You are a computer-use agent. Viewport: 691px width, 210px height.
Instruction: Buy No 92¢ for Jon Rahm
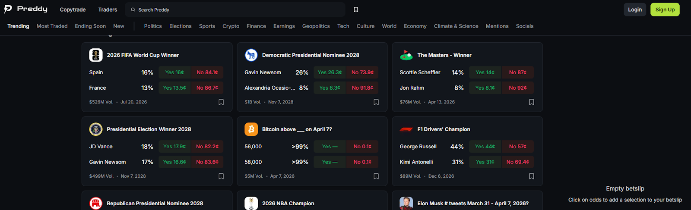[518, 88]
